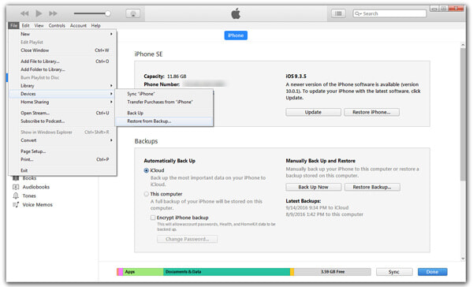This screenshot has width=473, height=287.
Task: Click the fast forward next button
Action: click(x=53, y=13)
